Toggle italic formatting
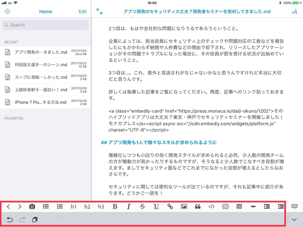 pos(128,206)
